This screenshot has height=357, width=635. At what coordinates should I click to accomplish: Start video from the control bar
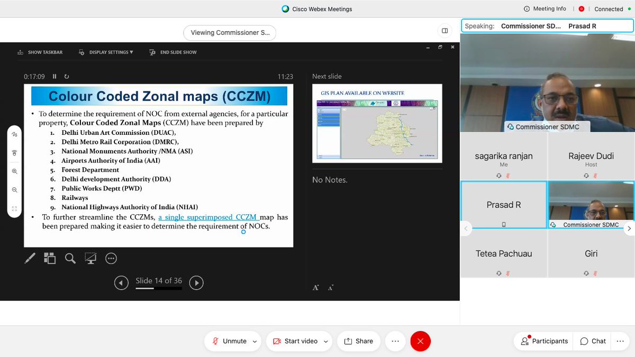click(x=295, y=341)
